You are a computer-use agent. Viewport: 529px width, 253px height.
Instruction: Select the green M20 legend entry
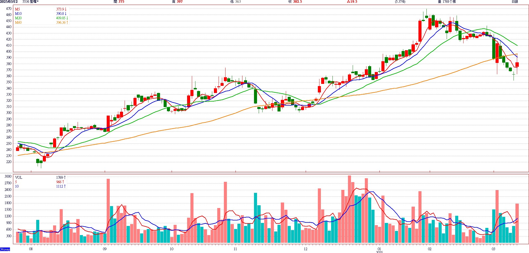tap(18, 18)
